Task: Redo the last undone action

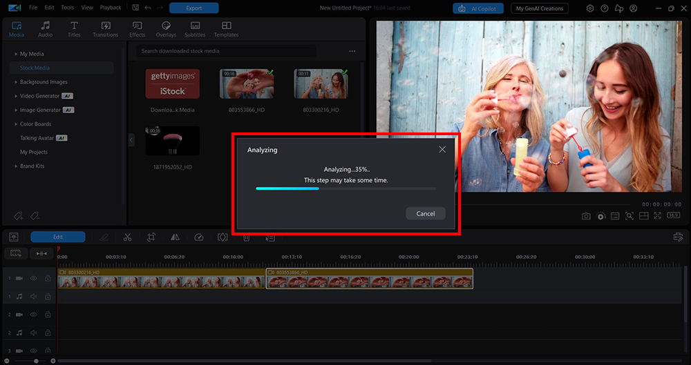Action: point(160,8)
